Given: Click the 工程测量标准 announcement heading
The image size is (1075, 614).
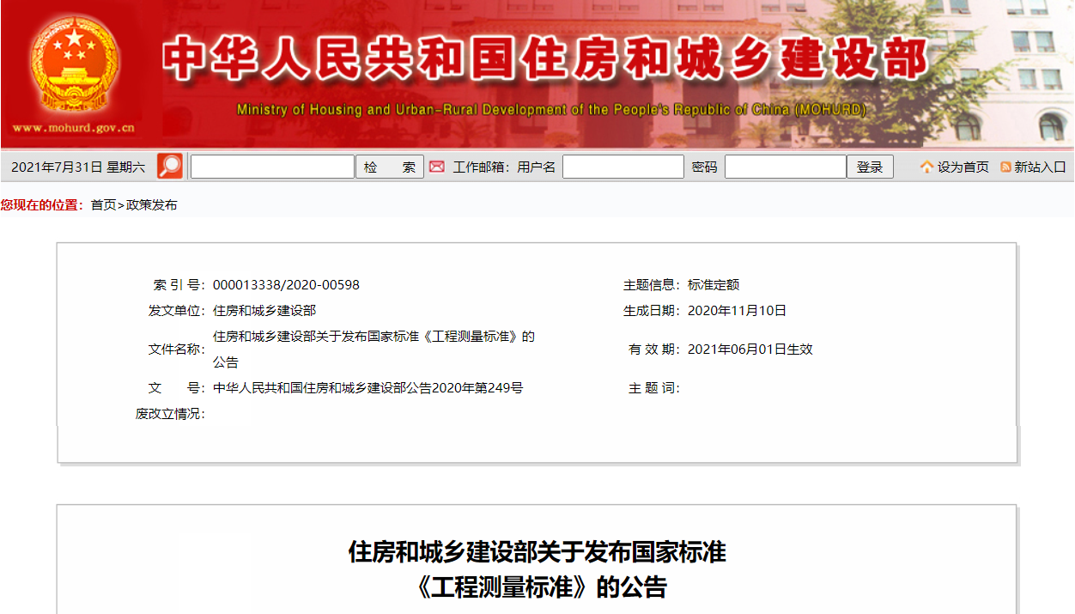Looking at the screenshot, I should [537, 569].
